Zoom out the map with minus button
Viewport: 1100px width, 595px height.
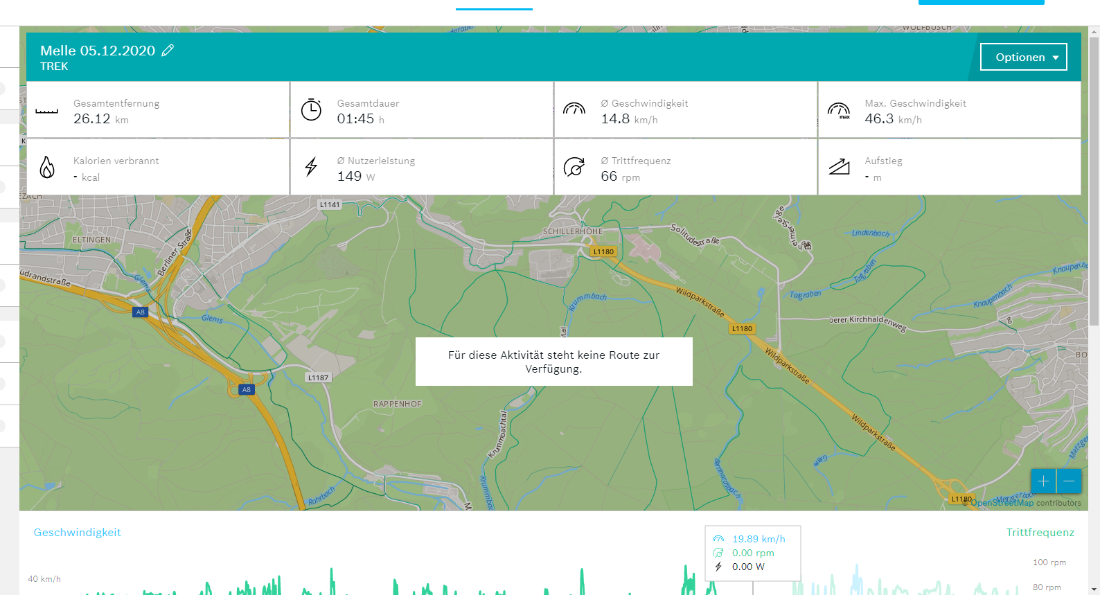pyautogui.click(x=1069, y=481)
